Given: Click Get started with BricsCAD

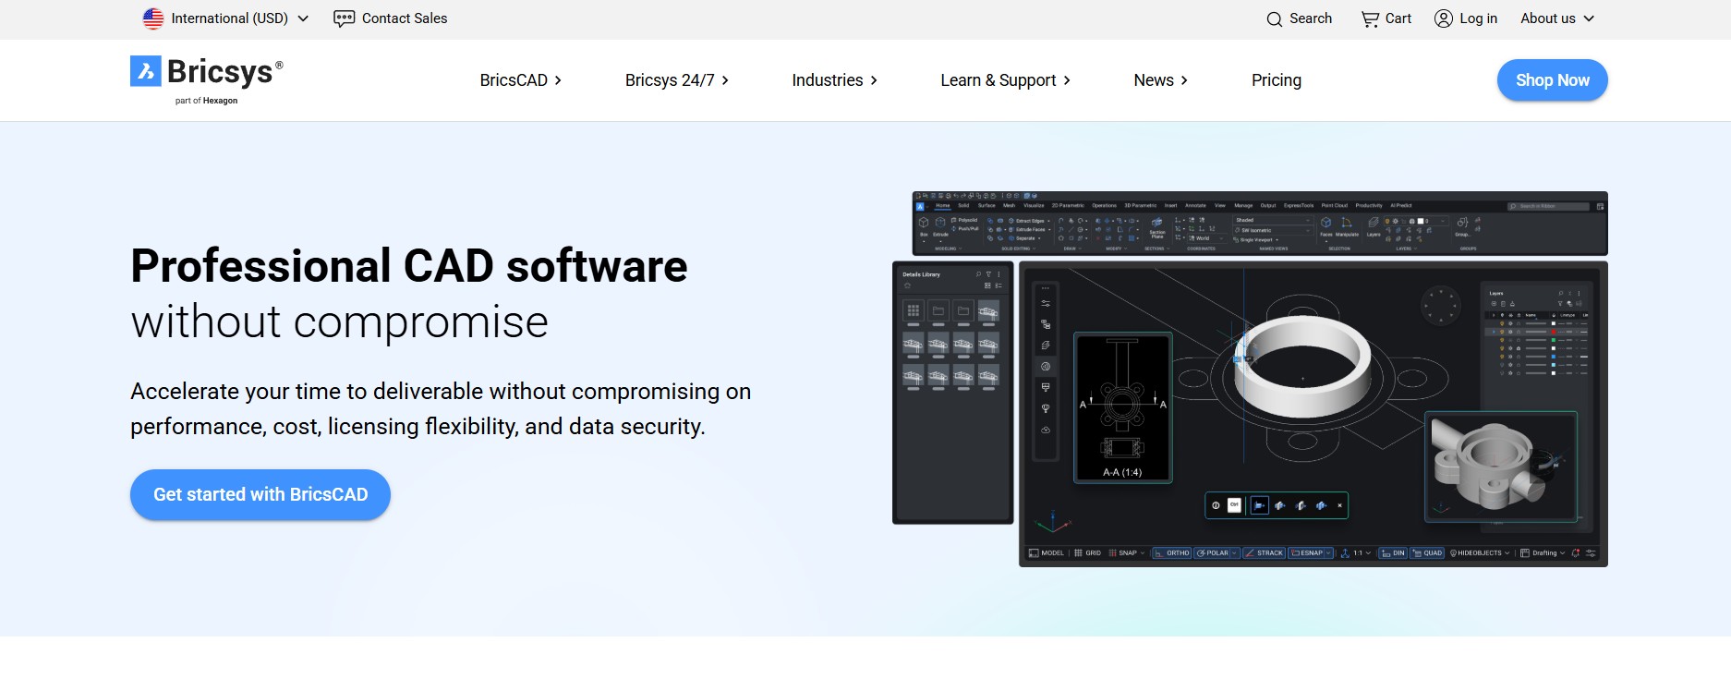Looking at the screenshot, I should 260,494.
